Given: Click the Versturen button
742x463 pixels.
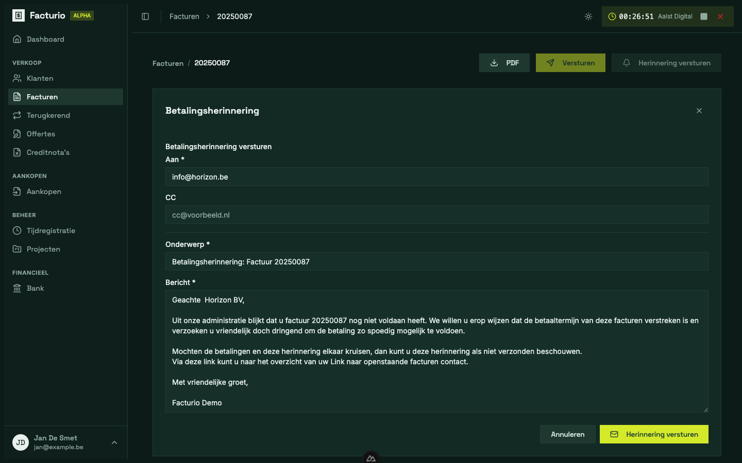Looking at the screenshot, I should pyautogui.click(x=570, y=63).
